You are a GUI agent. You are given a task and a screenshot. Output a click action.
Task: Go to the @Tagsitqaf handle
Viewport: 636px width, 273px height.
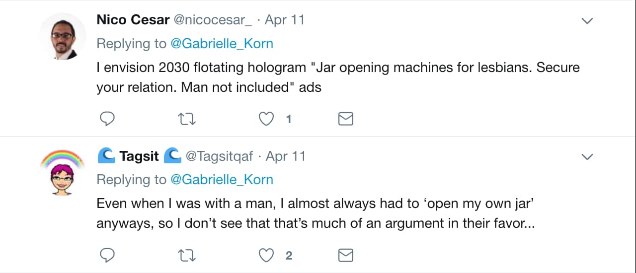tap(219, 156)
